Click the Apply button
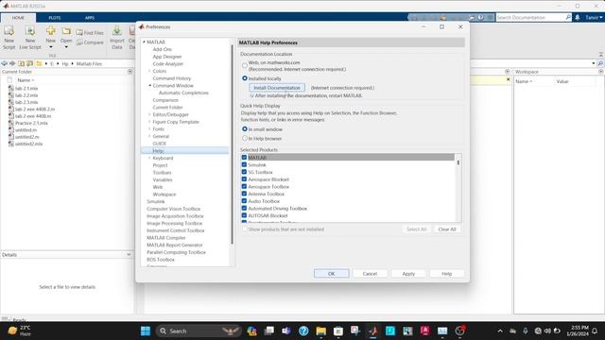The width and height of the screenshot is (605, 340). (408, 273)
